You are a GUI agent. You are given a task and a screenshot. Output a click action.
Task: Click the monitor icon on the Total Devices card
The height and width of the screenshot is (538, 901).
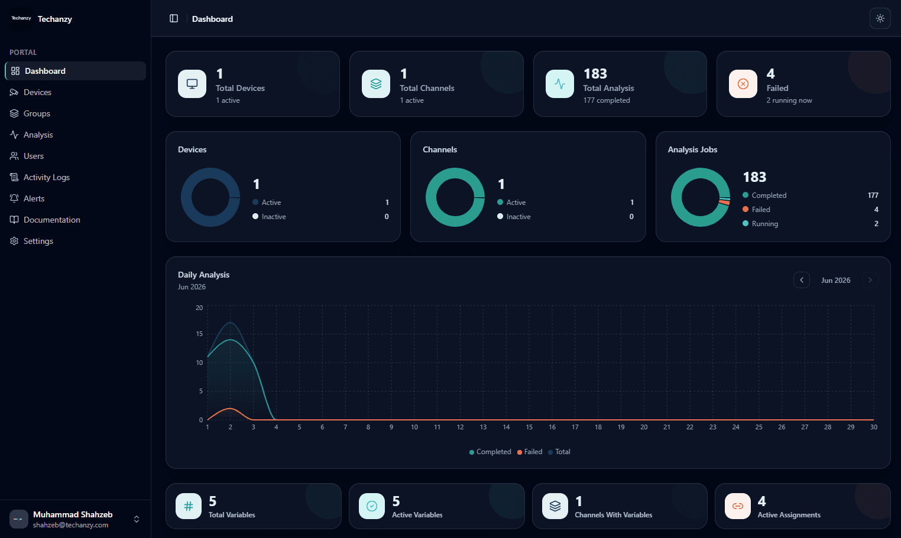pyautogui.click(x=192, y=84)
